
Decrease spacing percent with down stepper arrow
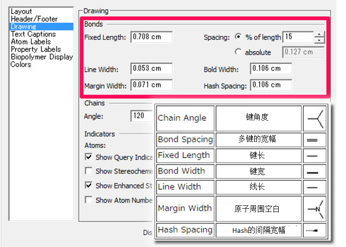[x=320, y=40]
